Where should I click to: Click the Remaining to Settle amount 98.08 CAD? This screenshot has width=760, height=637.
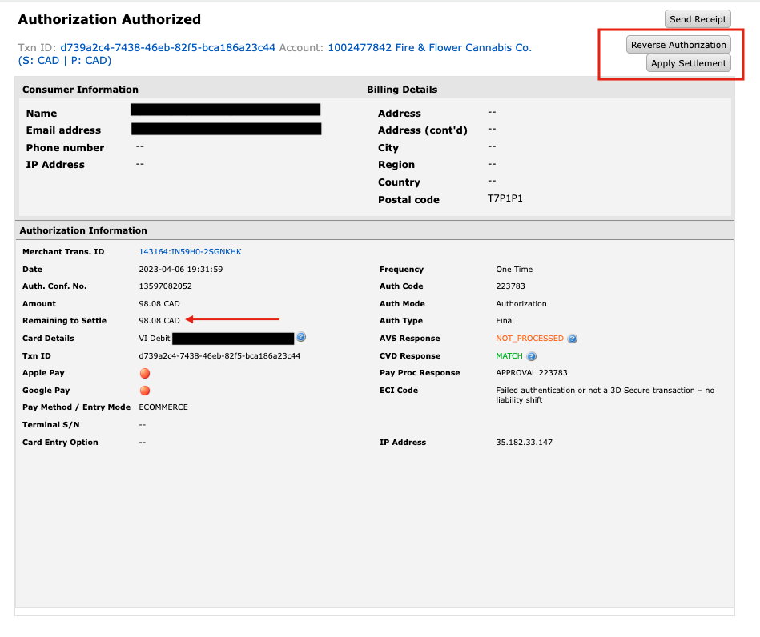tap(159, 321)
